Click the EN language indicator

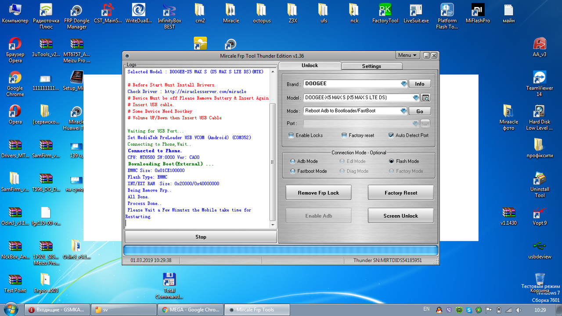tap(426, 309)
